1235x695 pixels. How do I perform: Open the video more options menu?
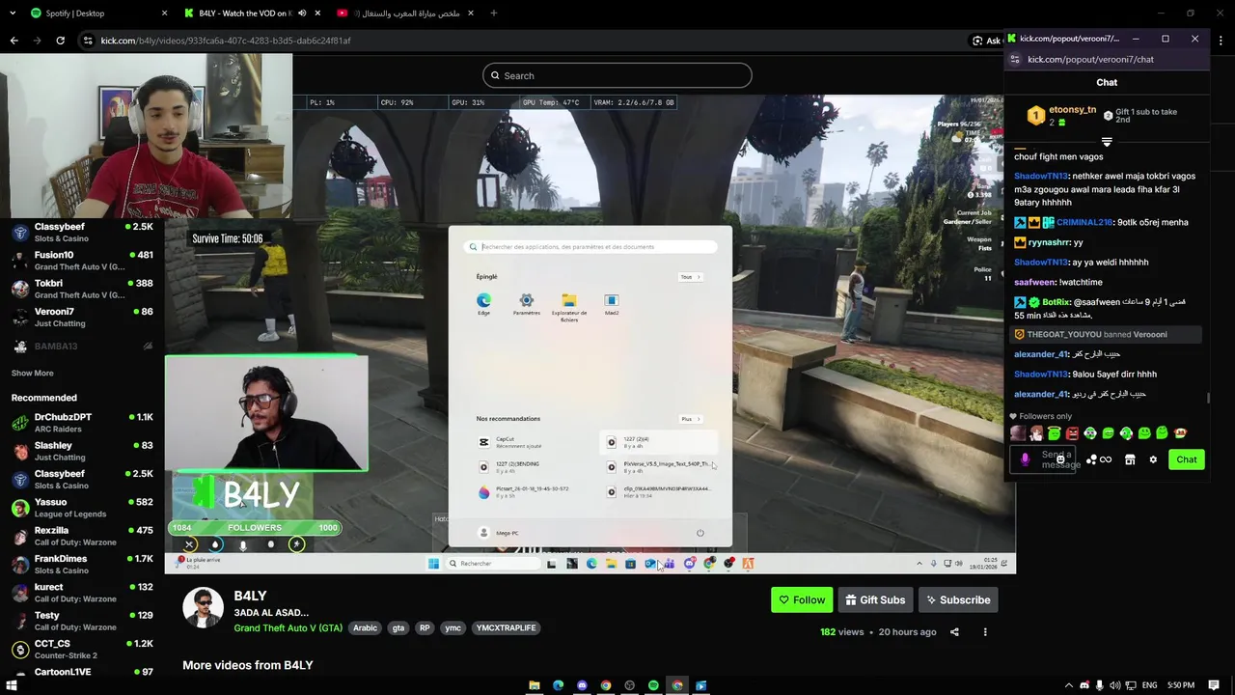click(x=985, y=632)
